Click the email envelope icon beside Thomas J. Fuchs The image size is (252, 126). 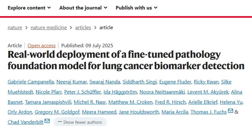pos(231,111)
